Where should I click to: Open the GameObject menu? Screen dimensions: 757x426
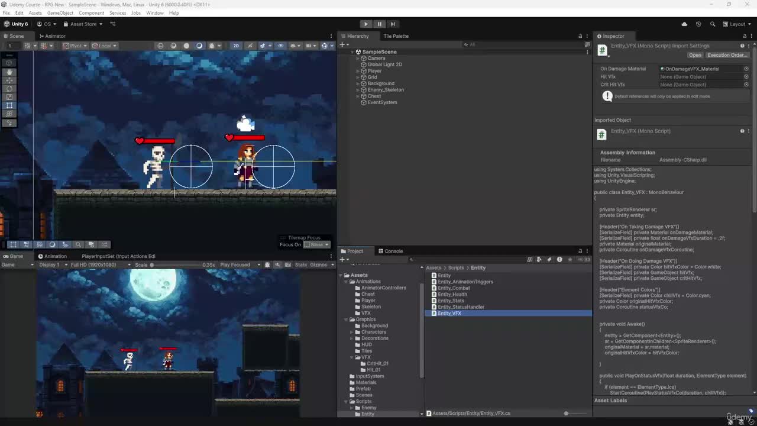[60, 13]
